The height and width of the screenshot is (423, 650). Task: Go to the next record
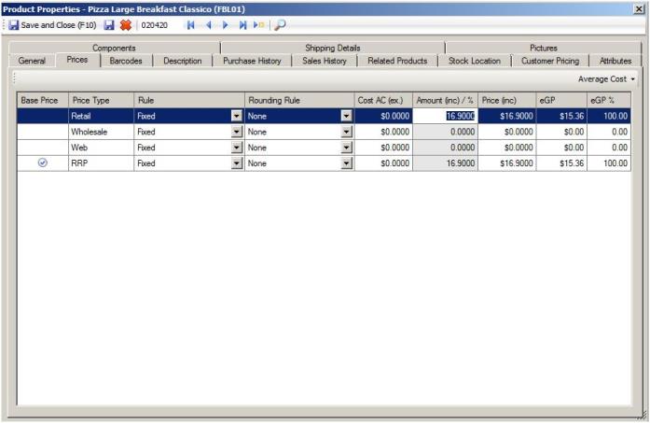(225, 25)
